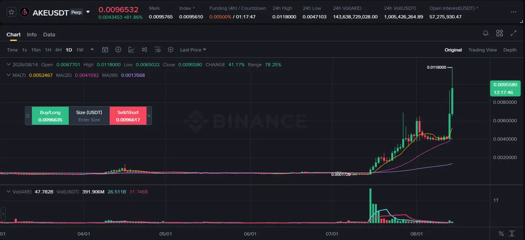Switch to Depth chart view
The height and width of the screenshot is (240, 525).
(x=510, y=50)
